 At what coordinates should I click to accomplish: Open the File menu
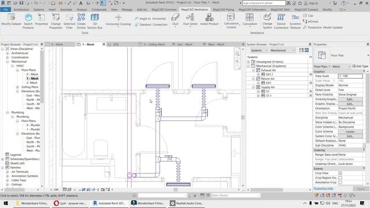6,10
